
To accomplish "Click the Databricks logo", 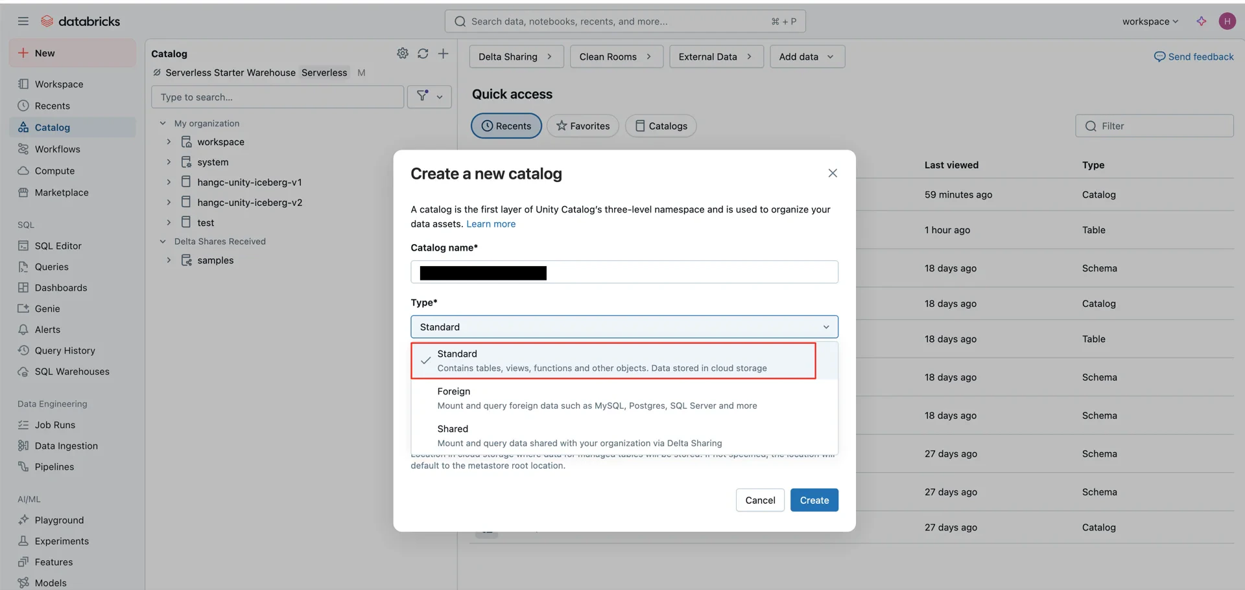I will click(x=80, y=21).
